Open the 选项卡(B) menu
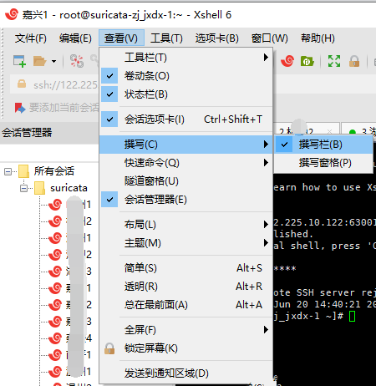 [216, 38]
